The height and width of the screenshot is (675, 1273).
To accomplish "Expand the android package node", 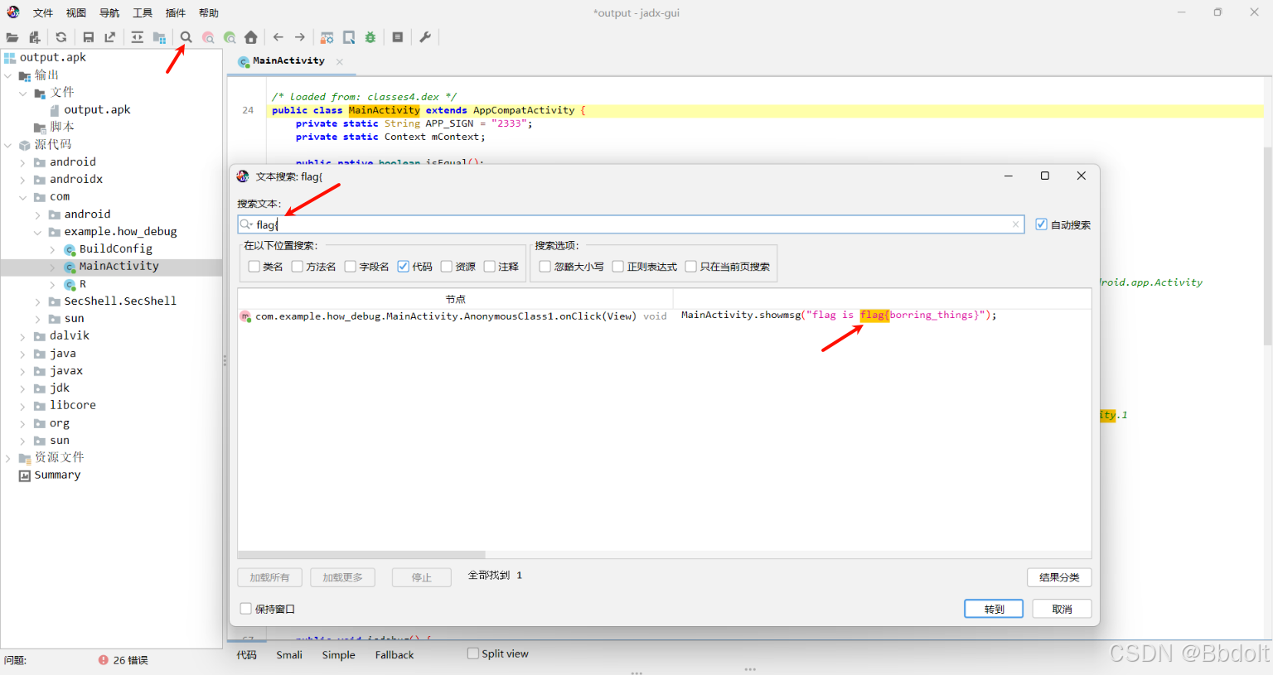I will [23, 162].
